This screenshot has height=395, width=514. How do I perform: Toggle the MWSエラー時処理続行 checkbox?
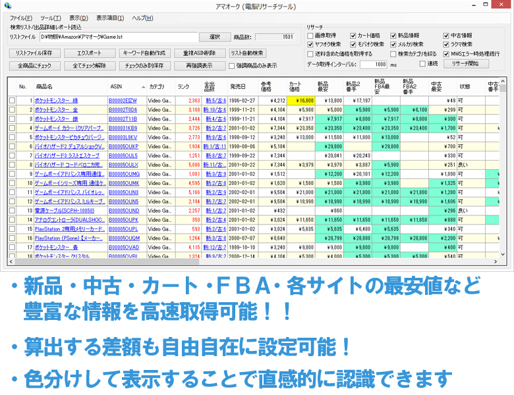pyautogui.click(x=446, y=54)
